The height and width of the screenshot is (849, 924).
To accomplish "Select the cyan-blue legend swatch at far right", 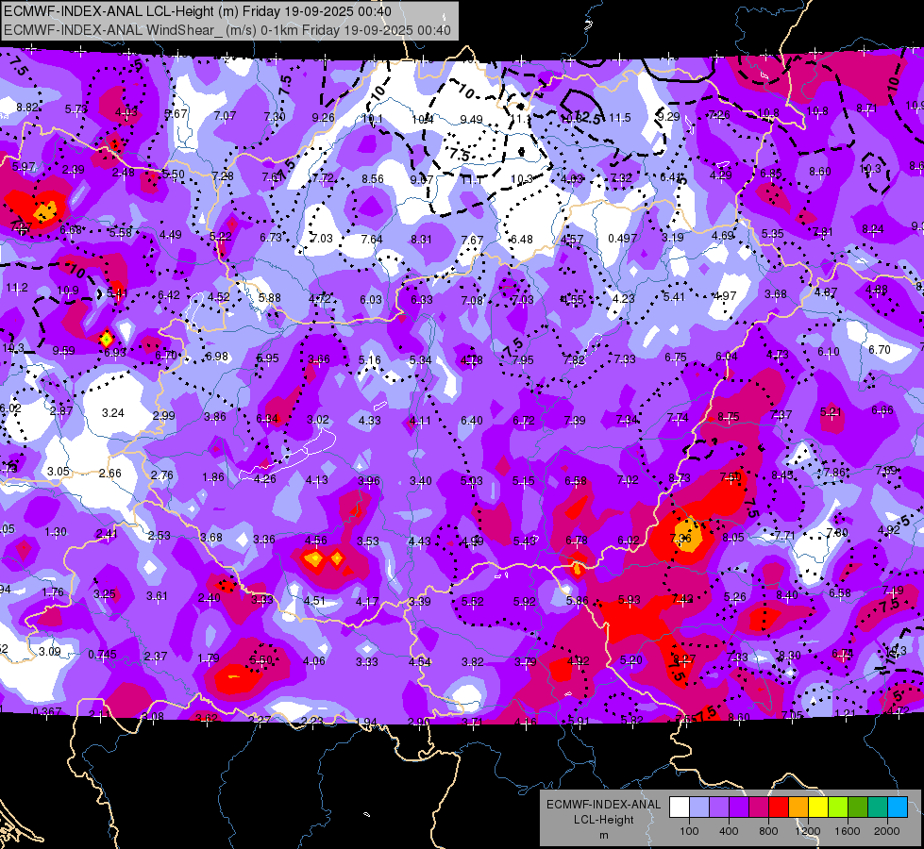I will [898, 807].
